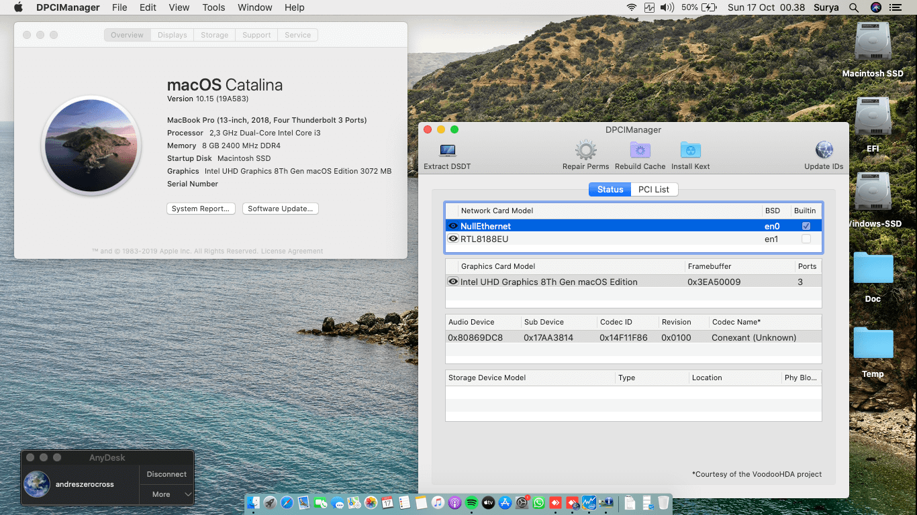The width and height of the screenshot is (917, 515).
Task: Open Calendar in the Dock
Action: pyautogui.click(x=387, y=502)
